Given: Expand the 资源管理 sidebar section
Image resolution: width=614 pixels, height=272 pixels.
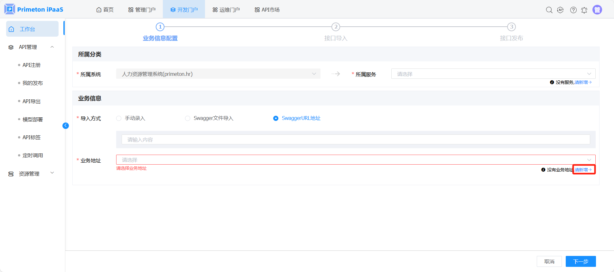Looking at the screenshot, I should tap(31, 174).
